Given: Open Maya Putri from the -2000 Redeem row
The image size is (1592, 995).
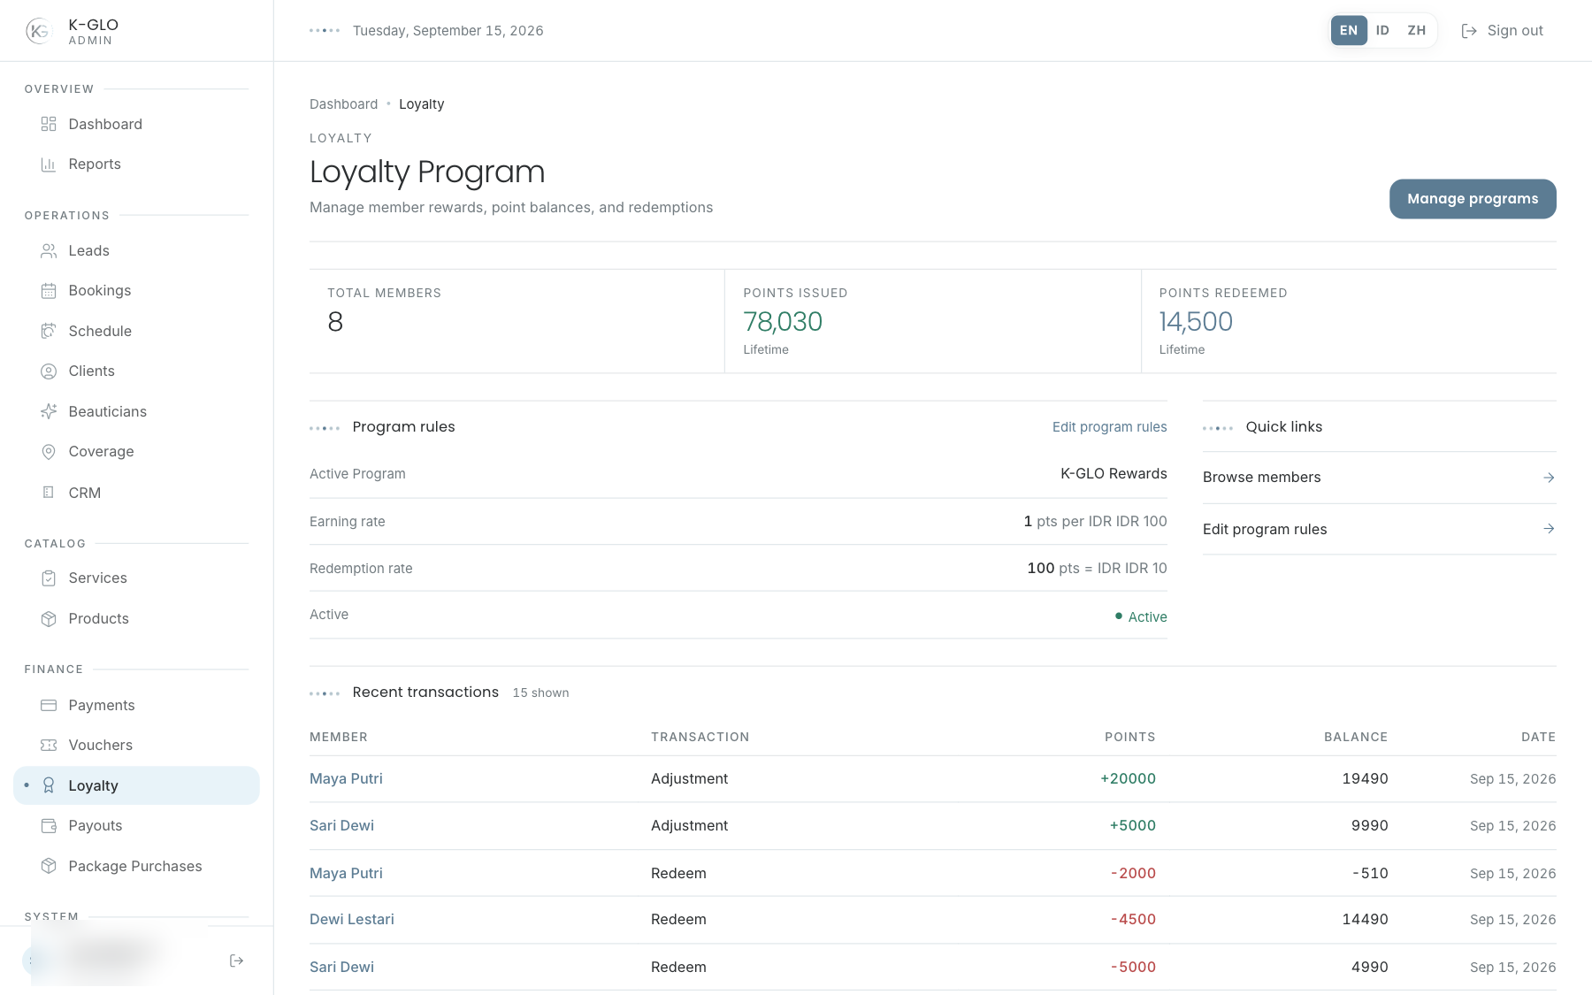Looking at the screenshot, I should 346,874.
